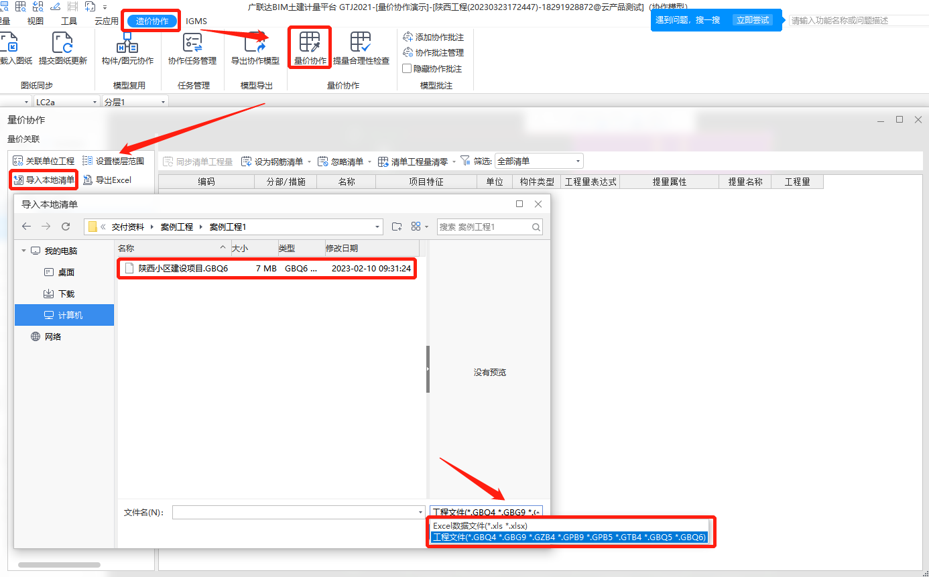Collapse the 我的电脑 tree node
This screenshot has width=929, height=577.
tap(24, 251)
